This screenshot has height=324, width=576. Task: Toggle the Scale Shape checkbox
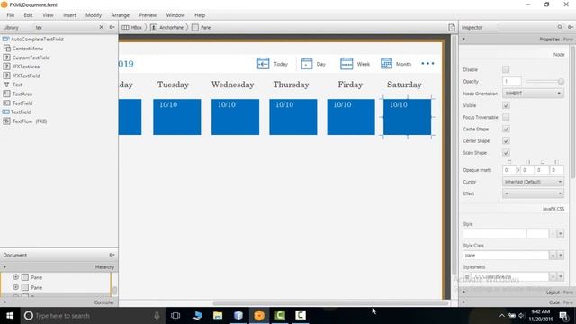pos(506,152)
